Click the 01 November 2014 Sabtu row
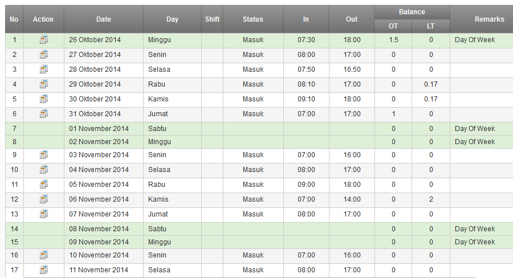This screenshot has height=278, width=513. tap(259, 129)
